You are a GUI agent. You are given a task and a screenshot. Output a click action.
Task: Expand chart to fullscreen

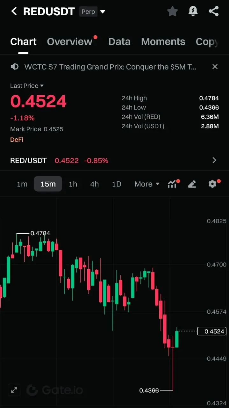click(14, 390)
